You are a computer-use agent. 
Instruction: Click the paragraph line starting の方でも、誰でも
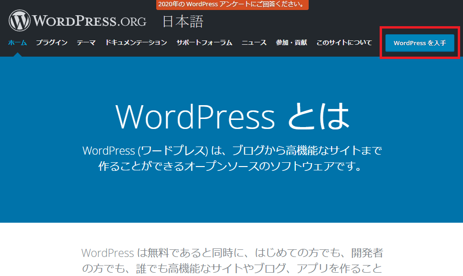point(231,268)
